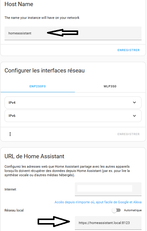Edit the https://homeassistant.local:8123 URL field
Screen dimensions: 147x231
pyautogui.click(x=108, y=223)
